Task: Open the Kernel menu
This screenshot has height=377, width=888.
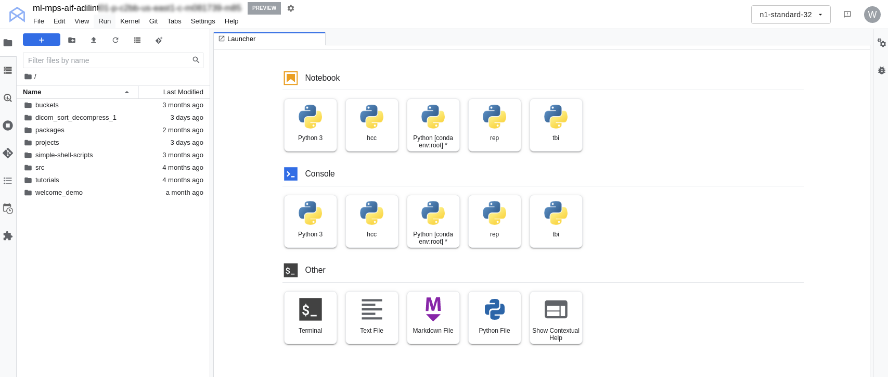Action: pos(130,21)
